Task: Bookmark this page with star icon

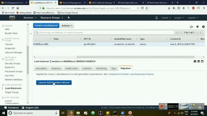Action: click(147, 8)
